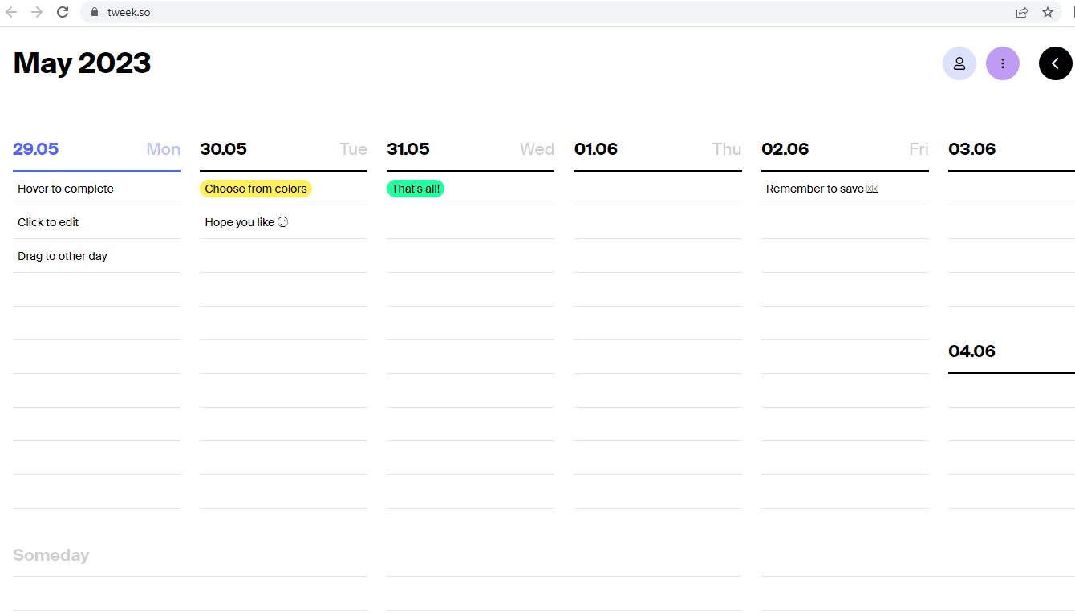Click the lock icon beside tweek.so
The height and width of the screenshot is (613, 1075).
[95, 12]
